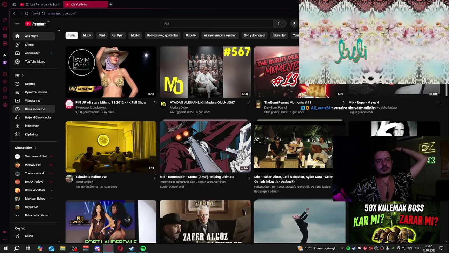The width and height of the screenshot is (449, 253).
Task: Open Windows taskbar search
Action: click(x=17, y=248)
